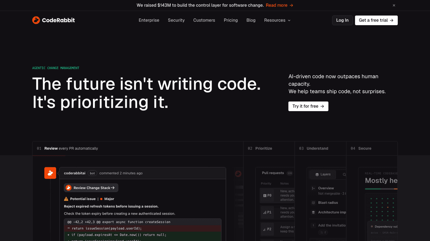Open the Read more announcement link

279,5
